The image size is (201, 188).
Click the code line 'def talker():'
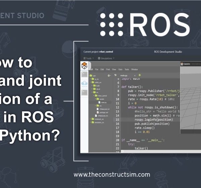132,87
